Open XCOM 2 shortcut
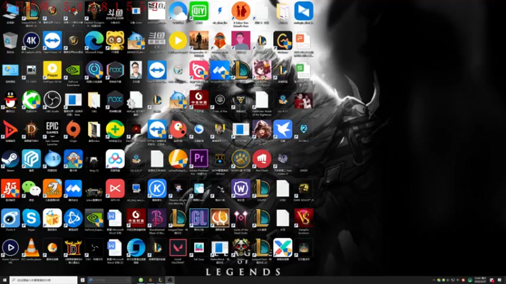This screenshot has height=284, width=506. [304, 129]
